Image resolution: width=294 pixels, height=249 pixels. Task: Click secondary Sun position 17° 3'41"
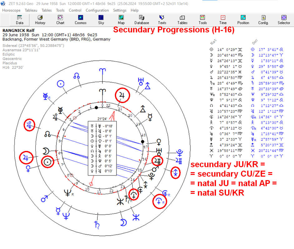[x=268, y=49]
